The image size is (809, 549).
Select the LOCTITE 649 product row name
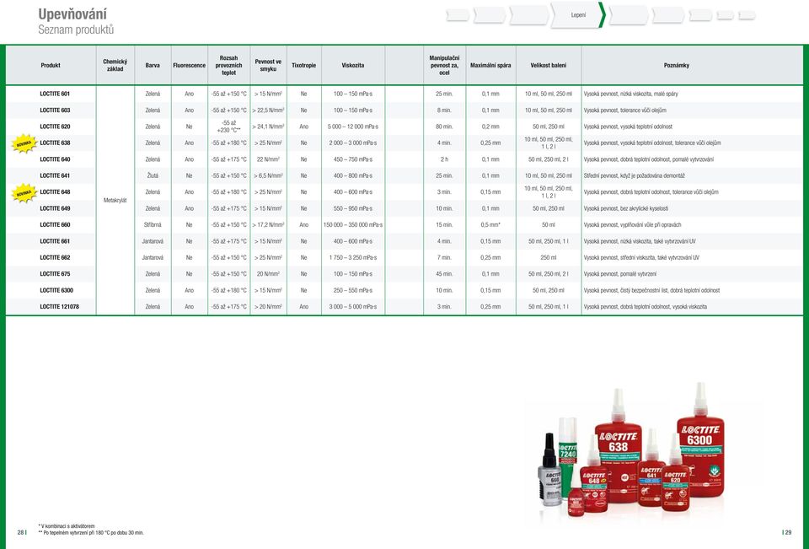click(x=55, y=208)
